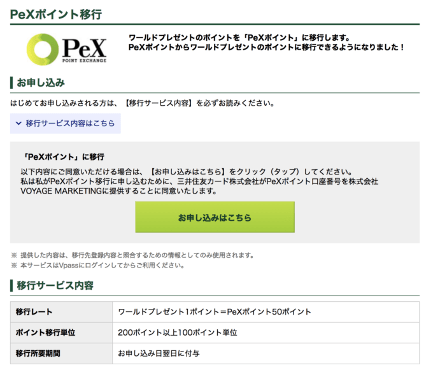The width and height of the screenshot is (433, 370).
Task: Click the note about Vpassにログイン
Action: [x=98, y=266]
